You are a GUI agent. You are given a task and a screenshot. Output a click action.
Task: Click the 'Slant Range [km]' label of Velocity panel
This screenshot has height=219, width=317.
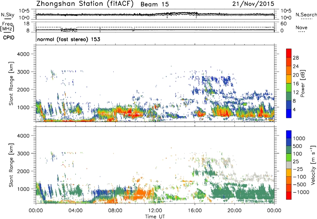(11, 165)
